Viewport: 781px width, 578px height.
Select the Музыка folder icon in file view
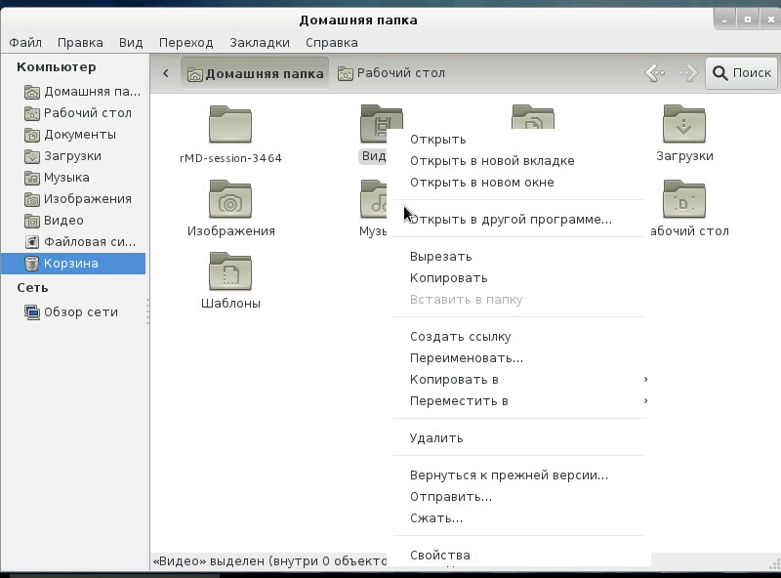pos(373,199)
